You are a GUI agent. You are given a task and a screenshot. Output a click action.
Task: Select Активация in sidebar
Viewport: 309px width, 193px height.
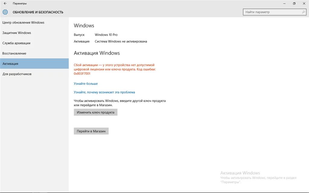coord(34,64)
